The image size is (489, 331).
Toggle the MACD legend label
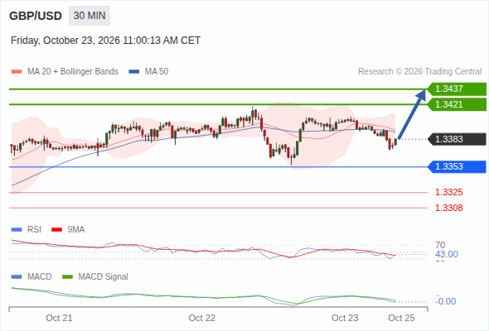[39, 277]
